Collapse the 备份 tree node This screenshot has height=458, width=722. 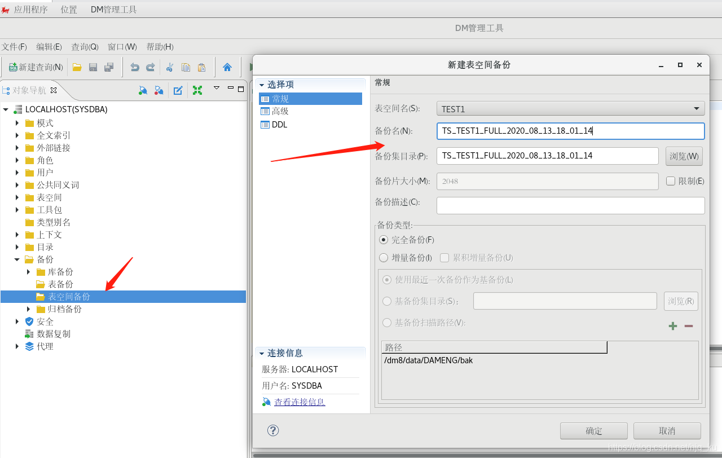tap(17, 259)
